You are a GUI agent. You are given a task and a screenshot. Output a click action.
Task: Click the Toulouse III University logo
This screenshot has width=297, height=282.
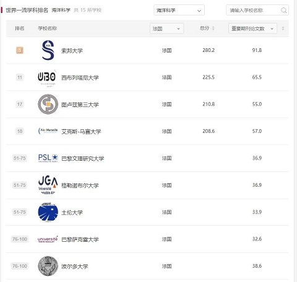pyautogui.click(x=48, y=104)
